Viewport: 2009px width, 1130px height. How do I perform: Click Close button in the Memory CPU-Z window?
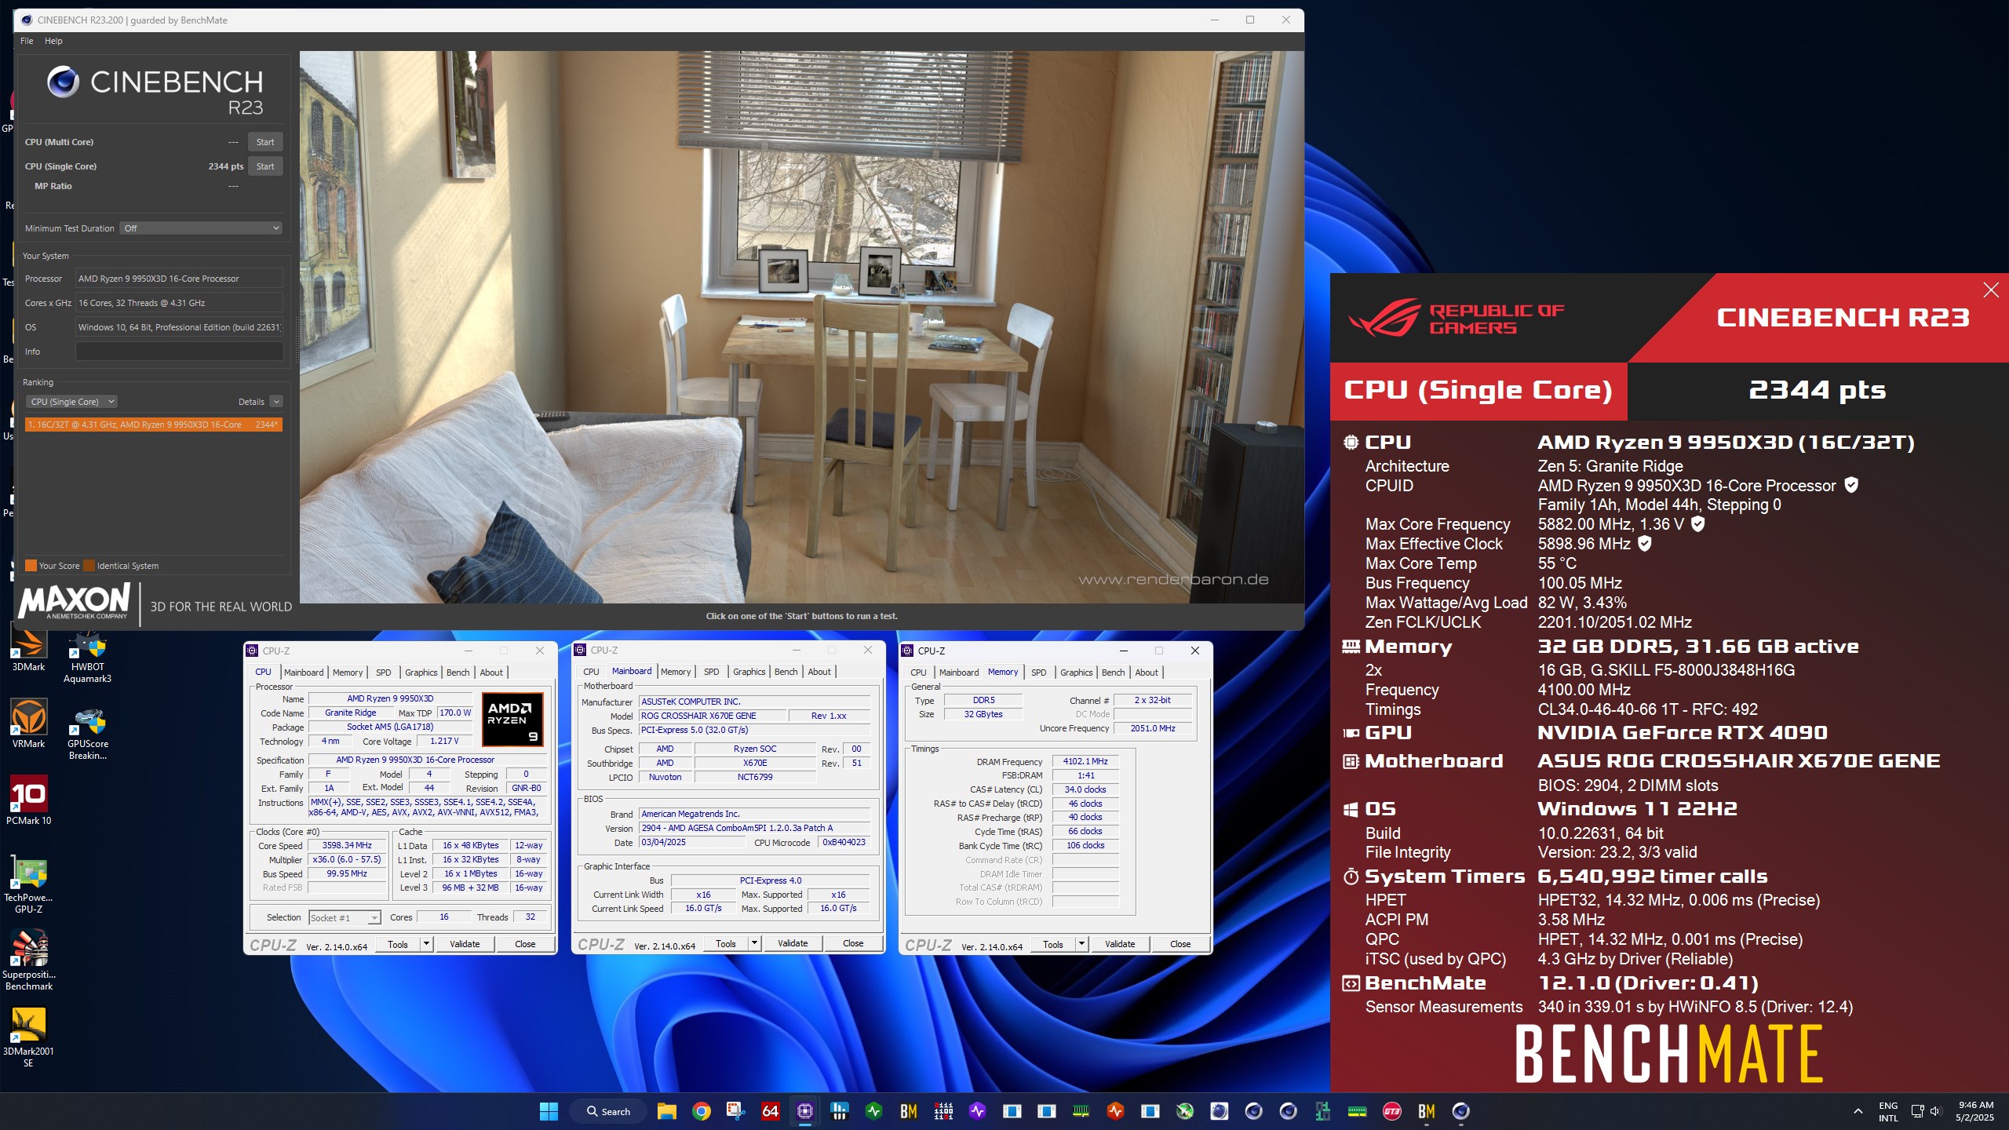pos(1180,944)
